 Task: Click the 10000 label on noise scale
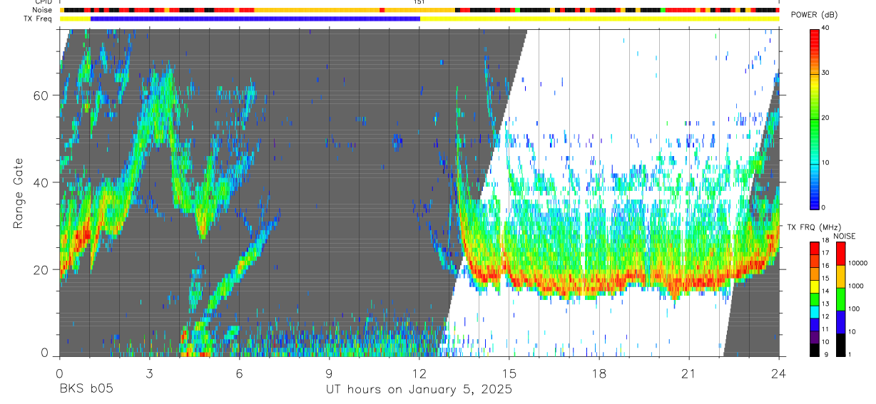tap(858, 264)
